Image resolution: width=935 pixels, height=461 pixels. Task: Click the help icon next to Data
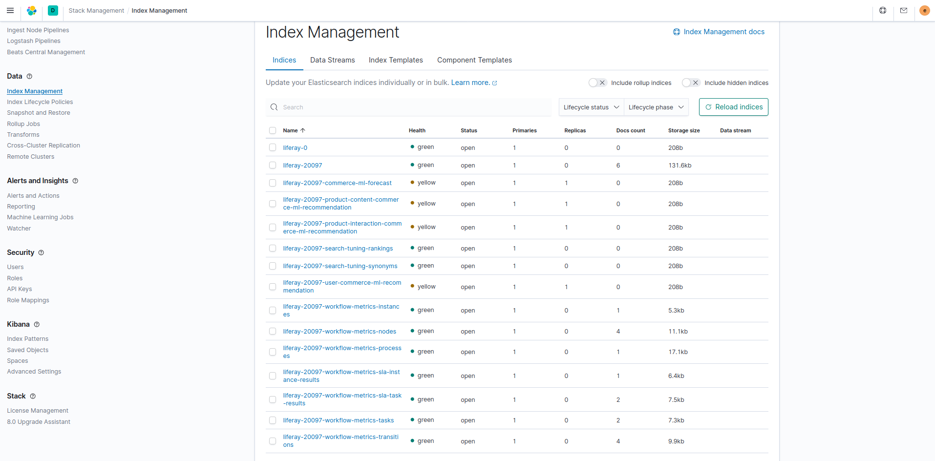[x=29, y=76]
